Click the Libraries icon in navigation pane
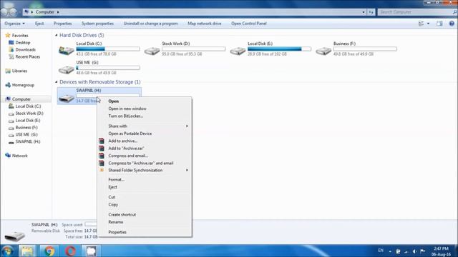Image resolution: width=458 pixels, height=257 pixels. coord(8,71)
